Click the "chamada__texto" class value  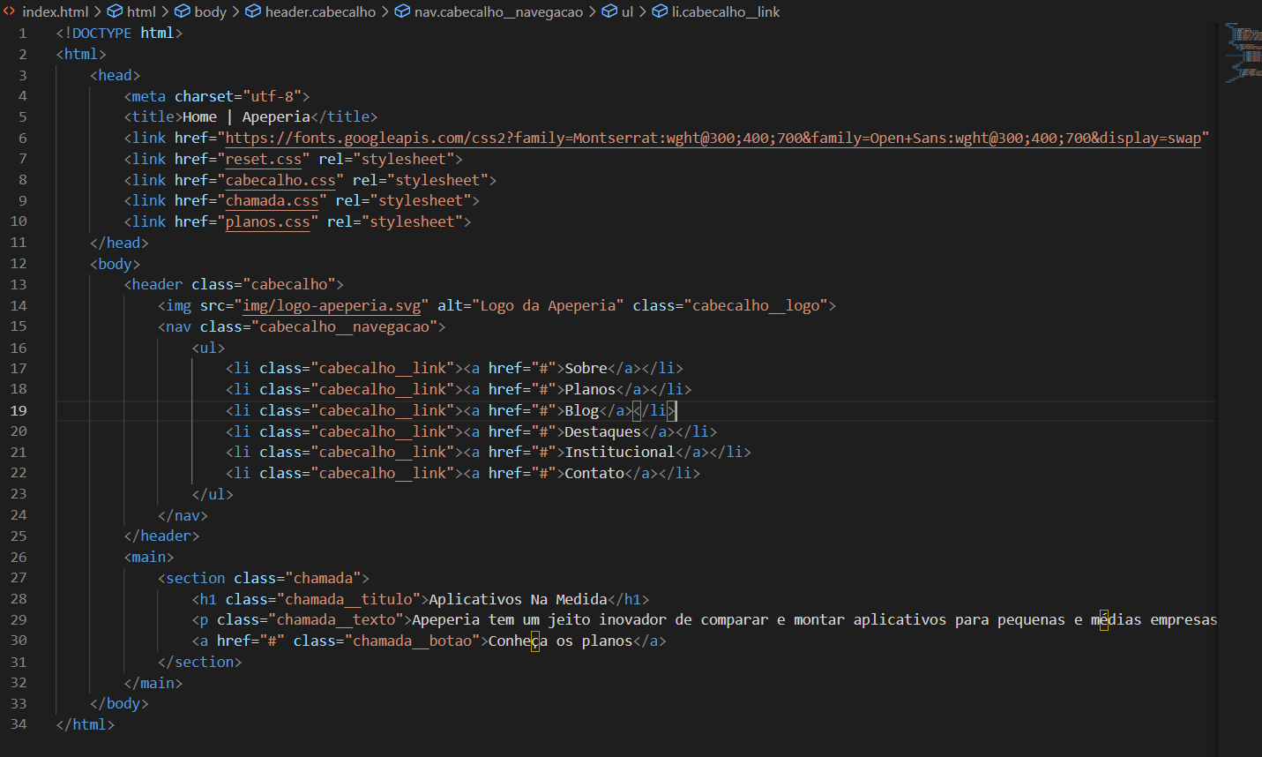[336, 619]
